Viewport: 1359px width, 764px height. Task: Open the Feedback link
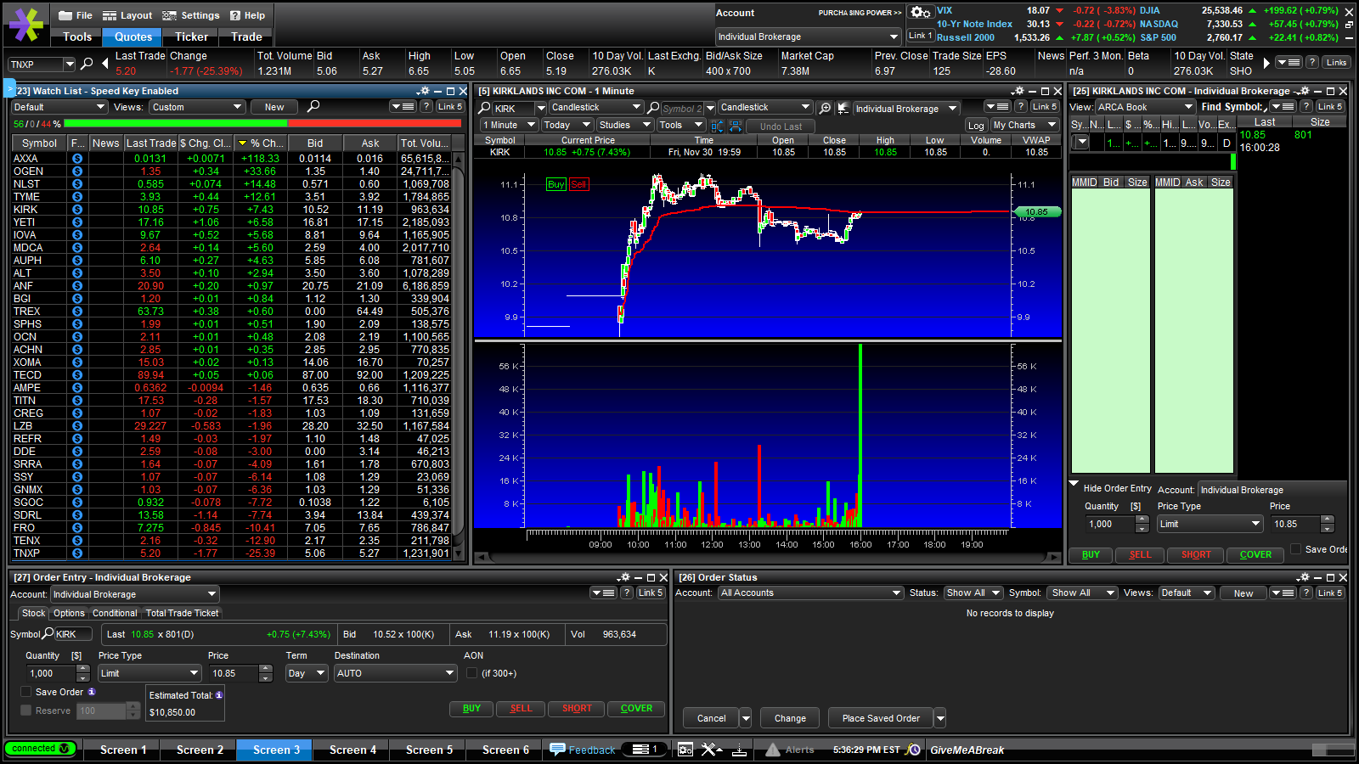[x=583, y=750]
